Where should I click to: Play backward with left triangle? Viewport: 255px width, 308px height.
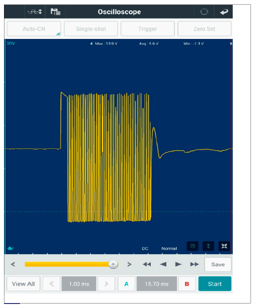point(163,265)
